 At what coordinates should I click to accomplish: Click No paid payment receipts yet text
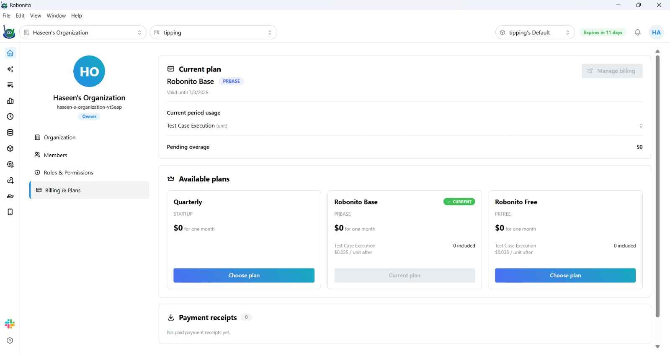click(x=198, y=332)
